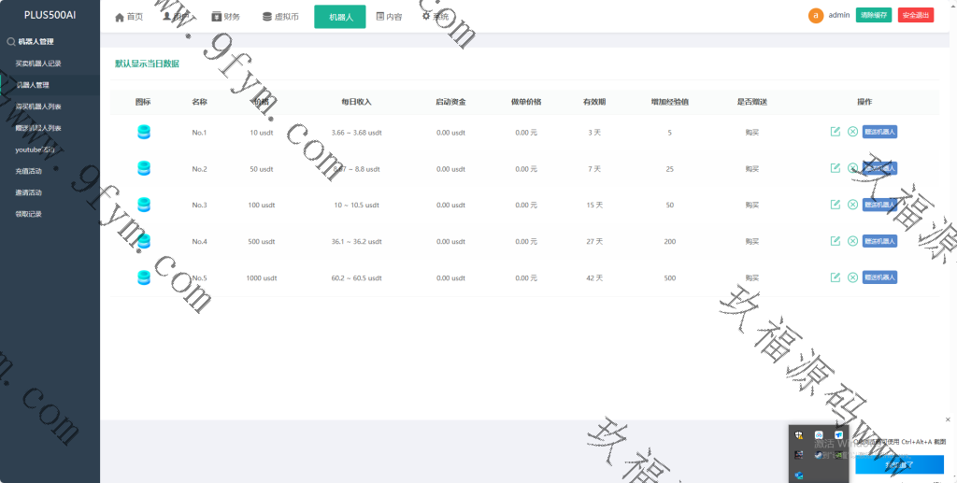Viewport: 957px width, 483px height.
Task: Click the database icon in No.2 row
Action: tap(144, 168)
